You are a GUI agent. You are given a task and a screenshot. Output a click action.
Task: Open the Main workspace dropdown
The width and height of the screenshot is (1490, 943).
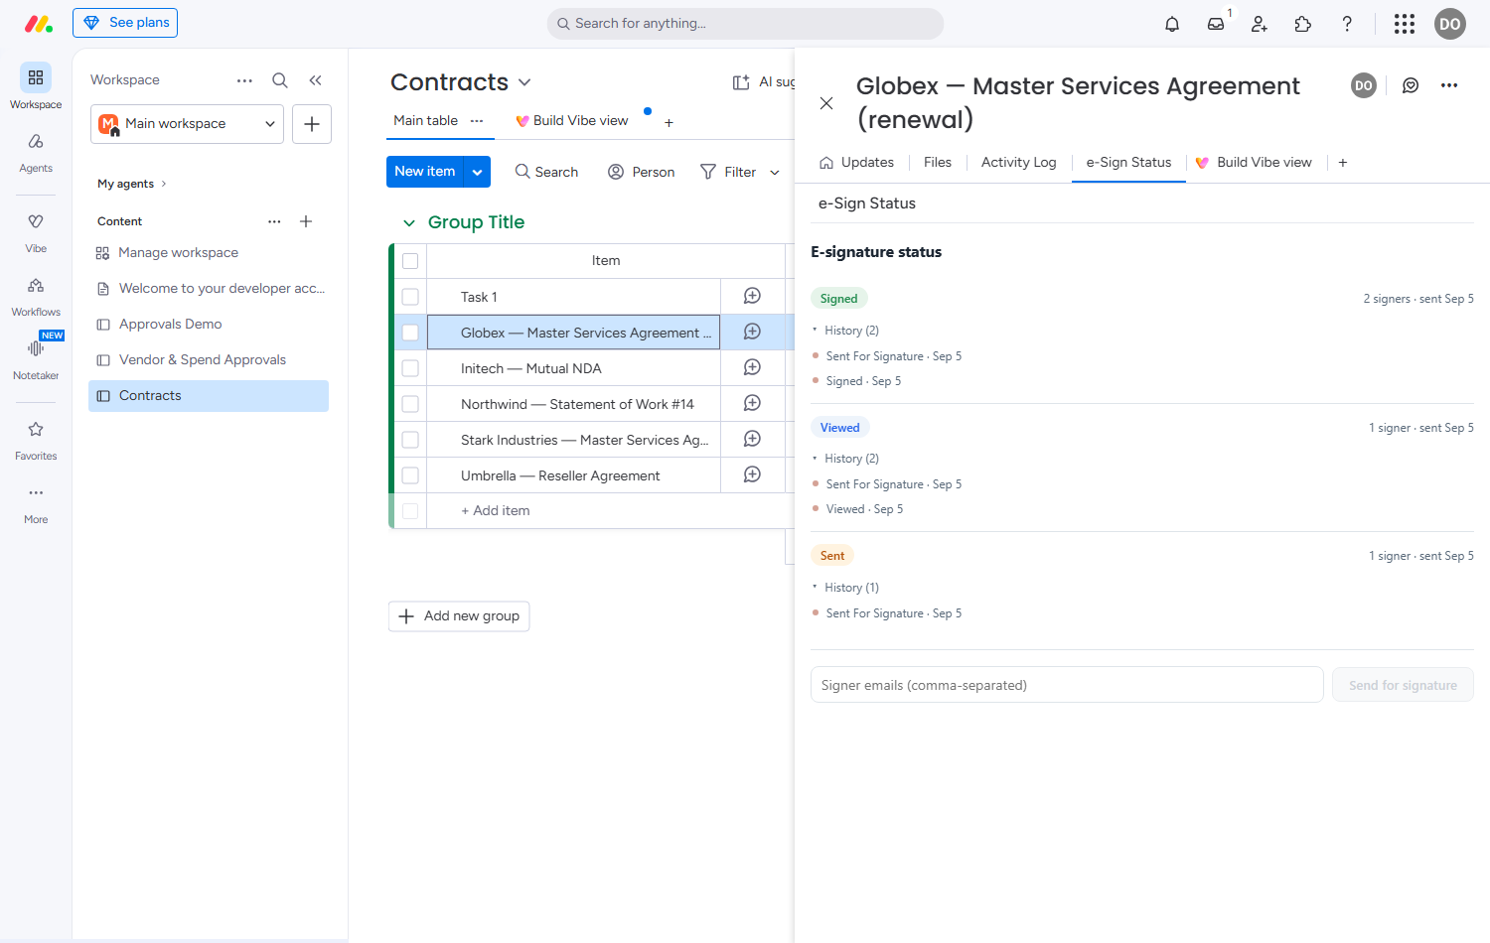tap(187, 124)
